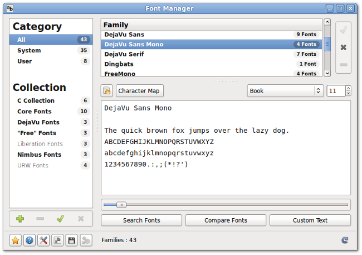The image size is (362, 255).
Task: Click the Font Manager app icon in the title bar
Action: tap(9, 8)
